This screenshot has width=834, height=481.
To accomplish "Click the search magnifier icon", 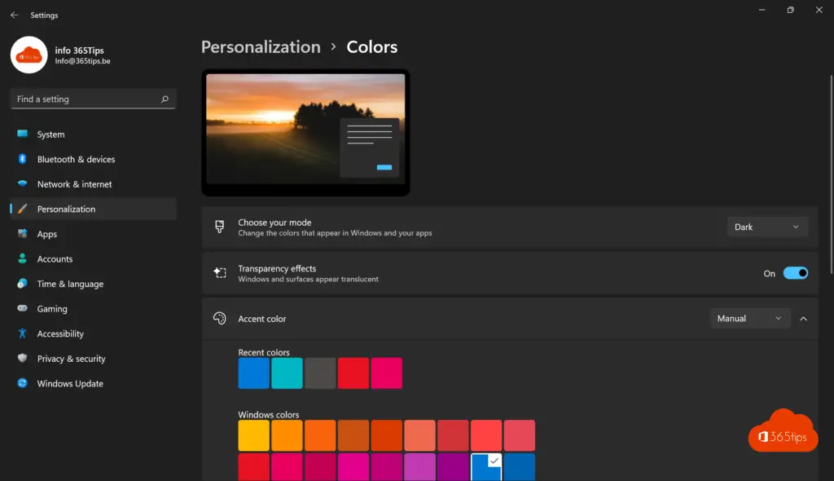I will pyautogui.click(x=165, y=99).
